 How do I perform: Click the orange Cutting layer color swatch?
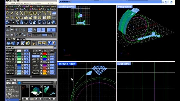44,71
